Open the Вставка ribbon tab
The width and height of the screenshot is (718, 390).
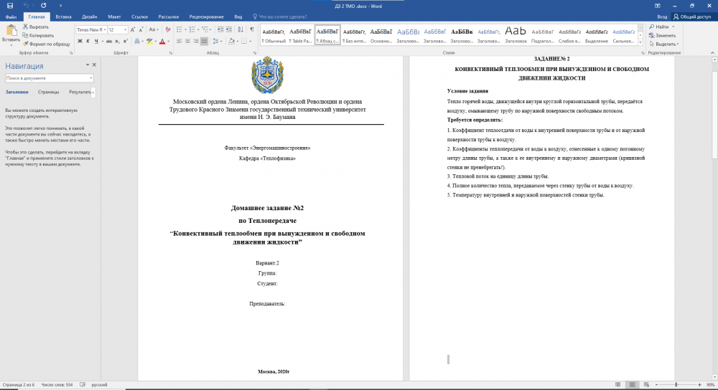(63, 16)
